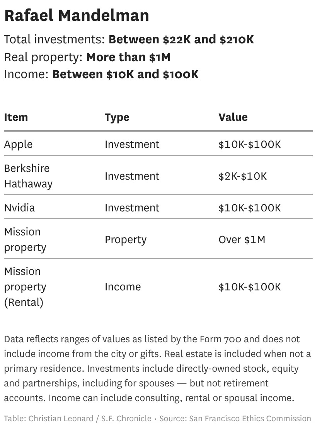Click the Income type cell in the table

[123, 287]
